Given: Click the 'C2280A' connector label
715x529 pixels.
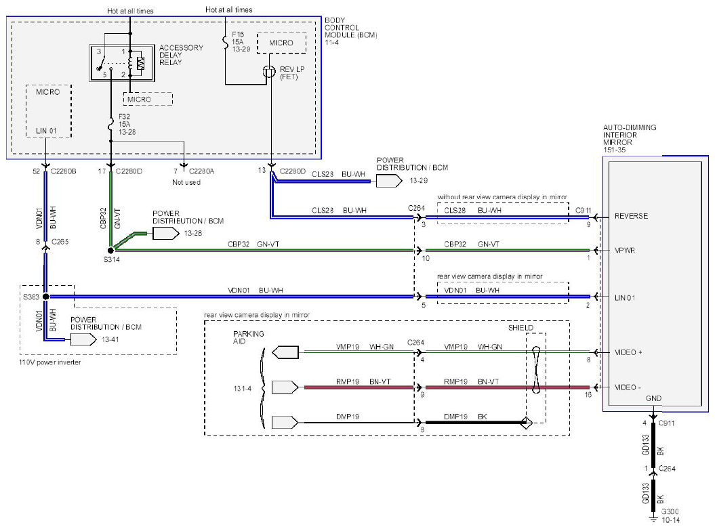Looking at the screenshot, I should [x=201, y=171].
